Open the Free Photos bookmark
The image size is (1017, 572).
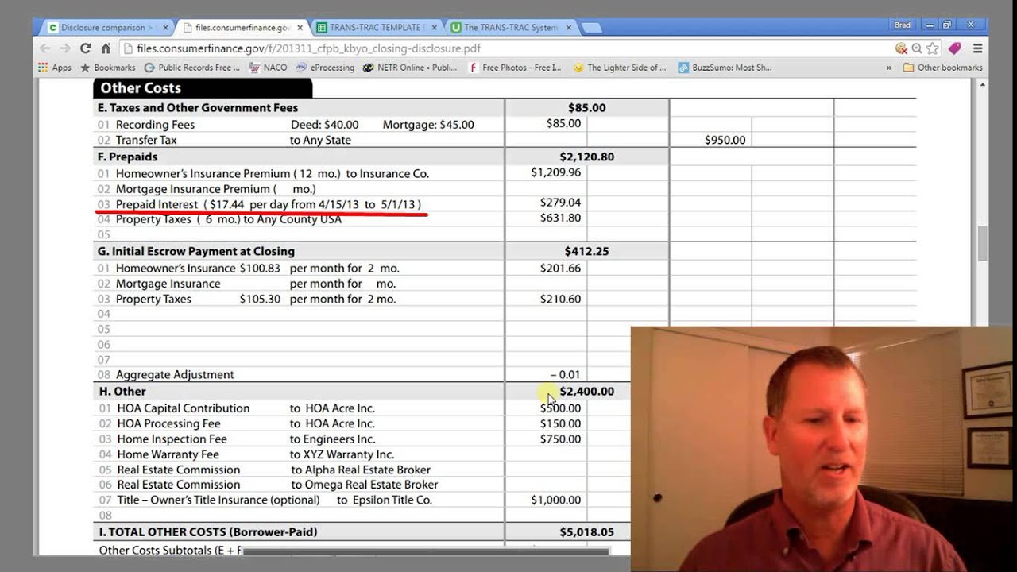click(514, 68)
